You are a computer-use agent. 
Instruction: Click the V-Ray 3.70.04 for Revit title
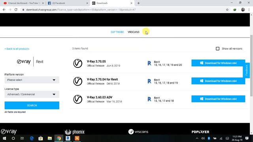tap(102, 79)
